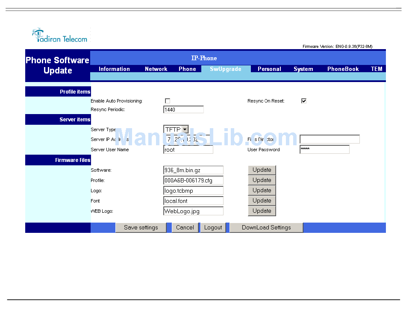Uncheck the Resync On Reset checkbox
The height and width of the screenshot is (320, 406).
(304, 101)
